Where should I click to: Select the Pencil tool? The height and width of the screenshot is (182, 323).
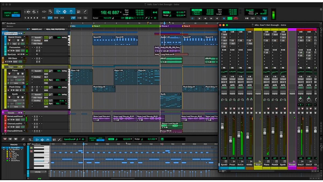pos(85,12)
